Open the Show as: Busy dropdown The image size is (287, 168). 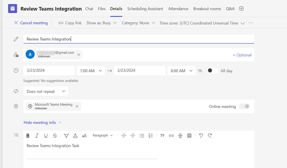(101, 23)
